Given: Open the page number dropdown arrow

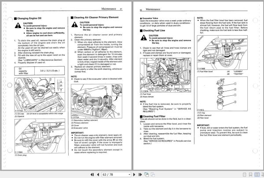Looking at the screenshot, I should coord(129,174).
